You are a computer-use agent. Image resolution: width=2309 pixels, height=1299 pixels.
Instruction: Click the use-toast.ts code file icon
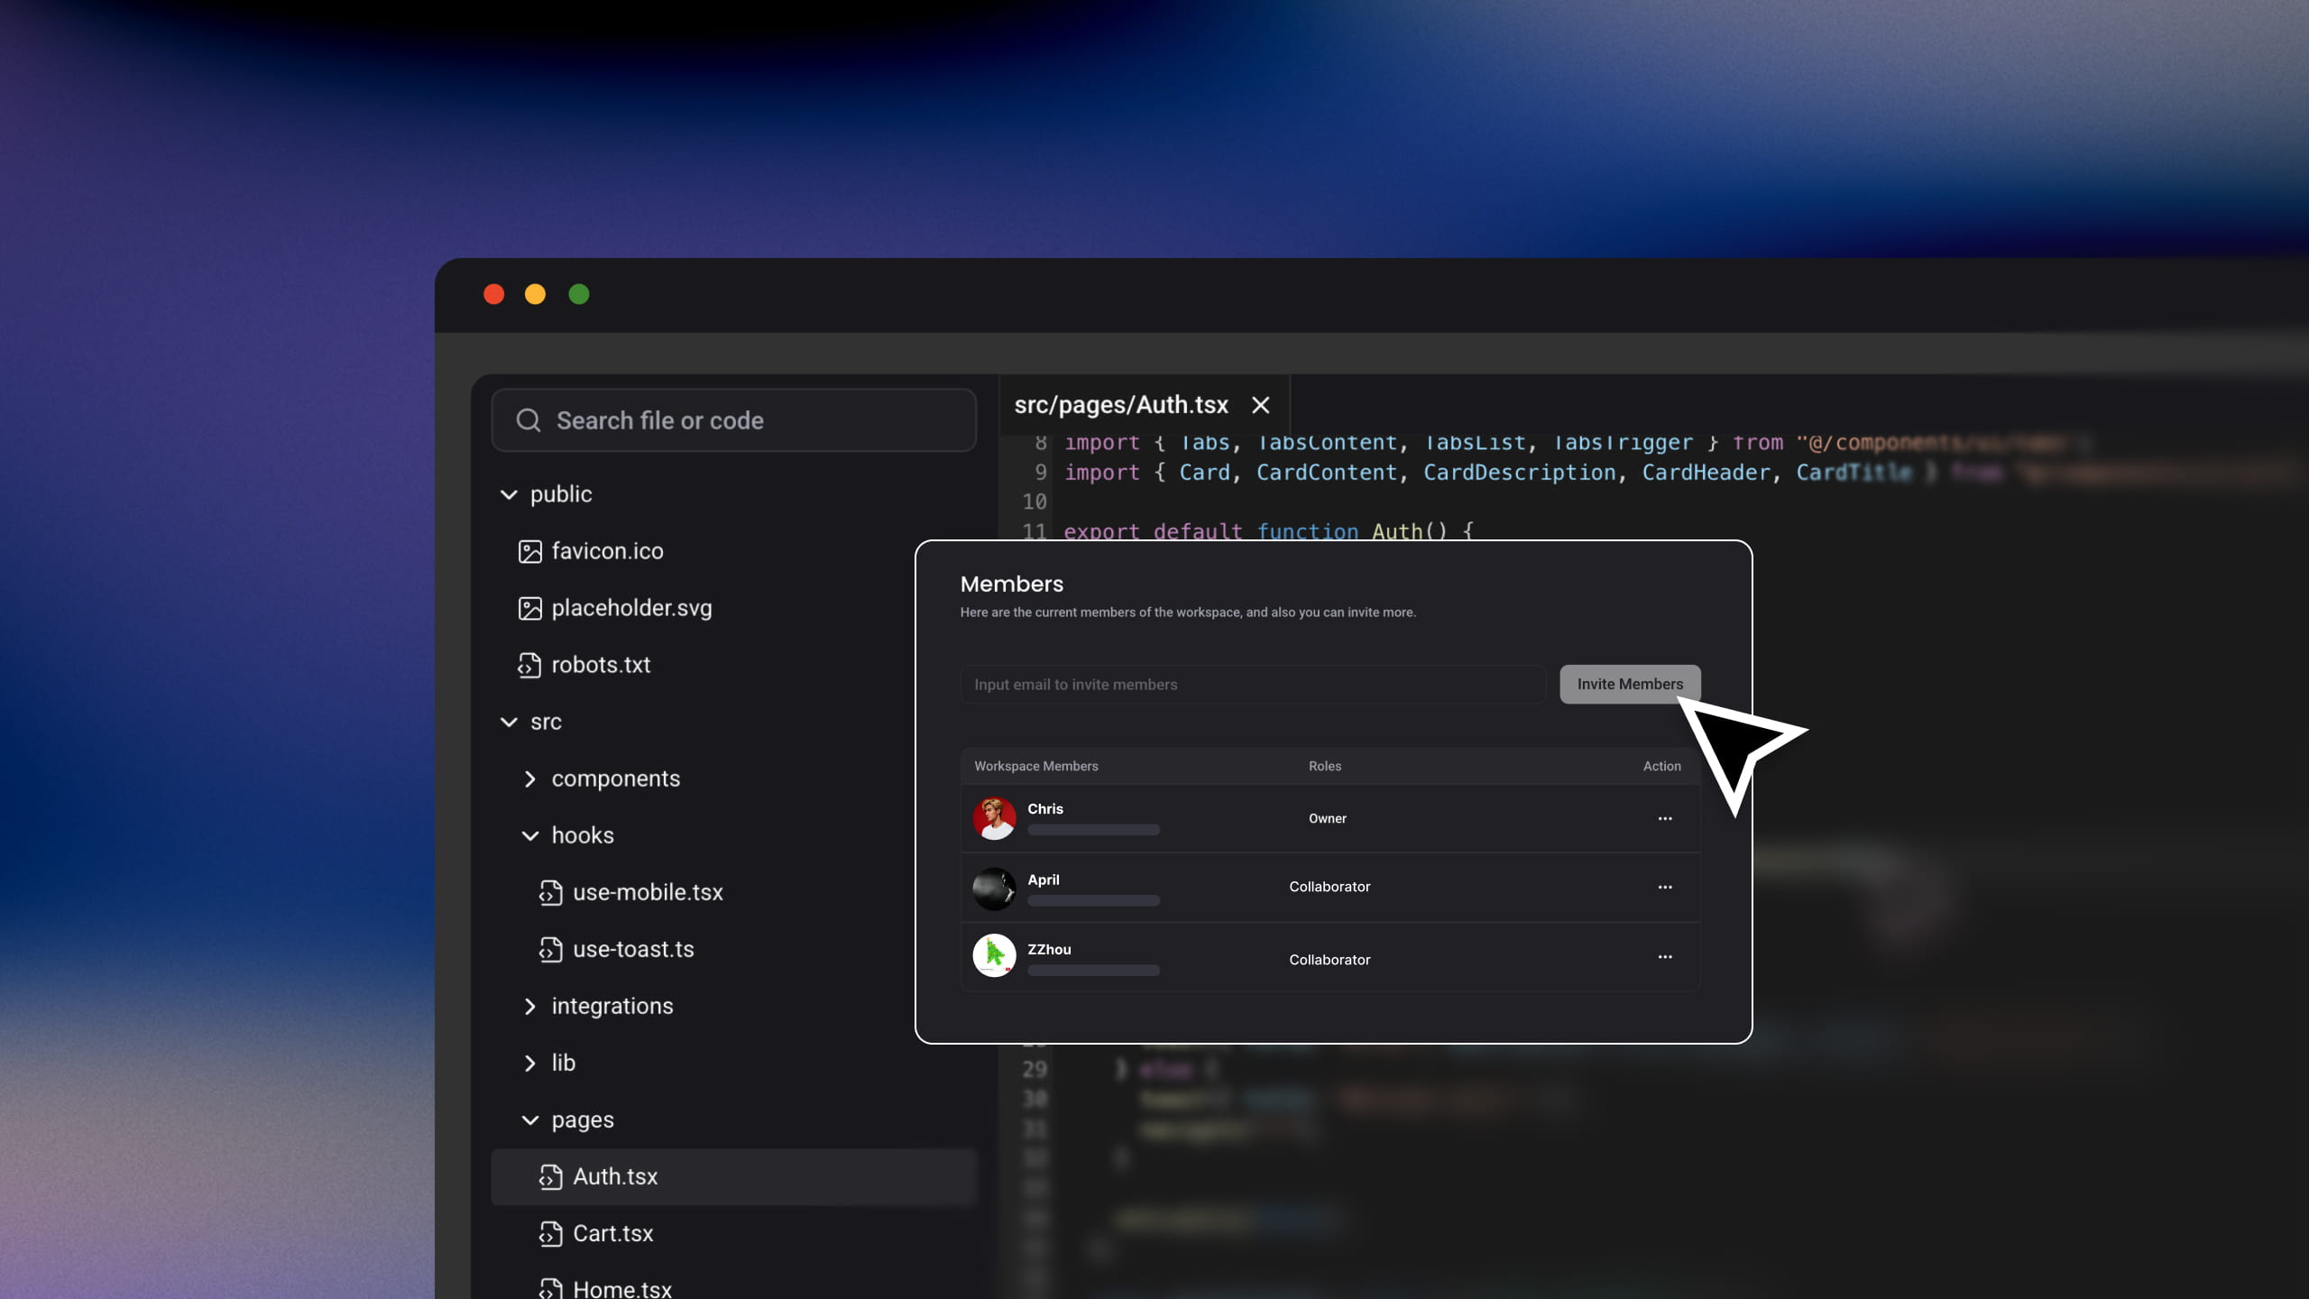pos(550,949)
